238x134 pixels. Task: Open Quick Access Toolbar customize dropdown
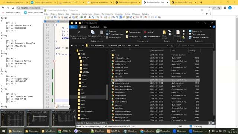[x=83, y=23]
